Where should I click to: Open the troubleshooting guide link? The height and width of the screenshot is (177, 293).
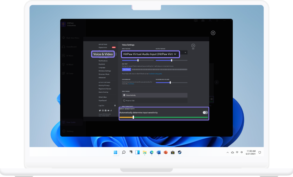pyautogui.click(x=155, y=74)
